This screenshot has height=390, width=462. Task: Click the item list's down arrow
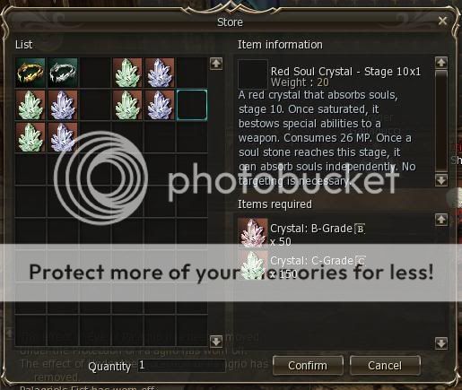coord(216,341)
